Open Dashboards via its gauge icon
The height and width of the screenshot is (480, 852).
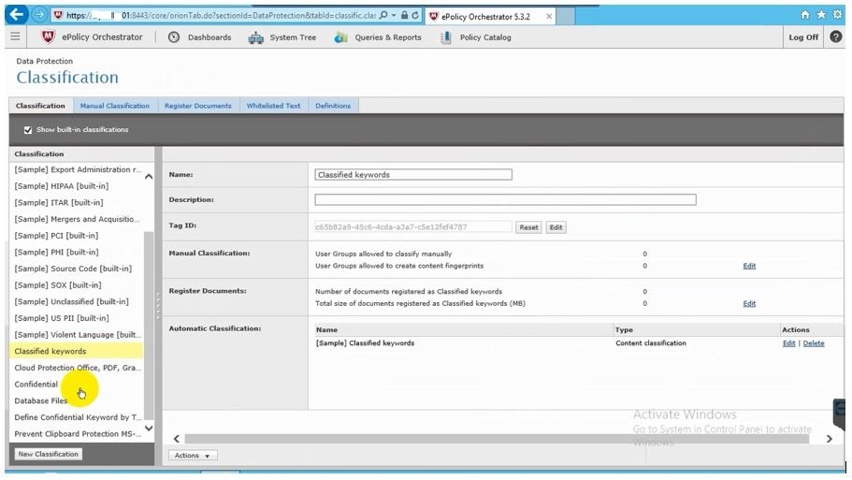tap(174, 37)
